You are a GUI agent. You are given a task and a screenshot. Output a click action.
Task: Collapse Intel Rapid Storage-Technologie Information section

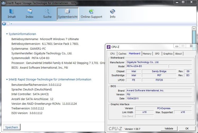click(7, 79)
